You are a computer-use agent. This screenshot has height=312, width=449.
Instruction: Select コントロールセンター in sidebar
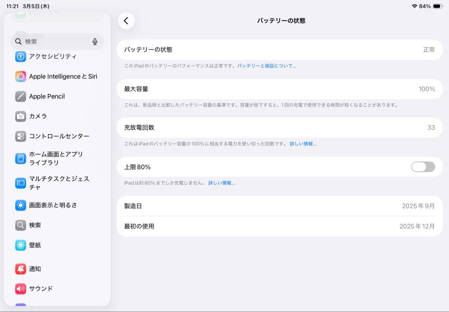pos(57,136)
